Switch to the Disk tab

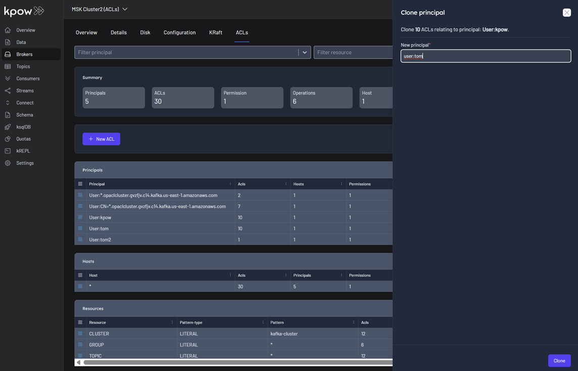pos(145,33)
